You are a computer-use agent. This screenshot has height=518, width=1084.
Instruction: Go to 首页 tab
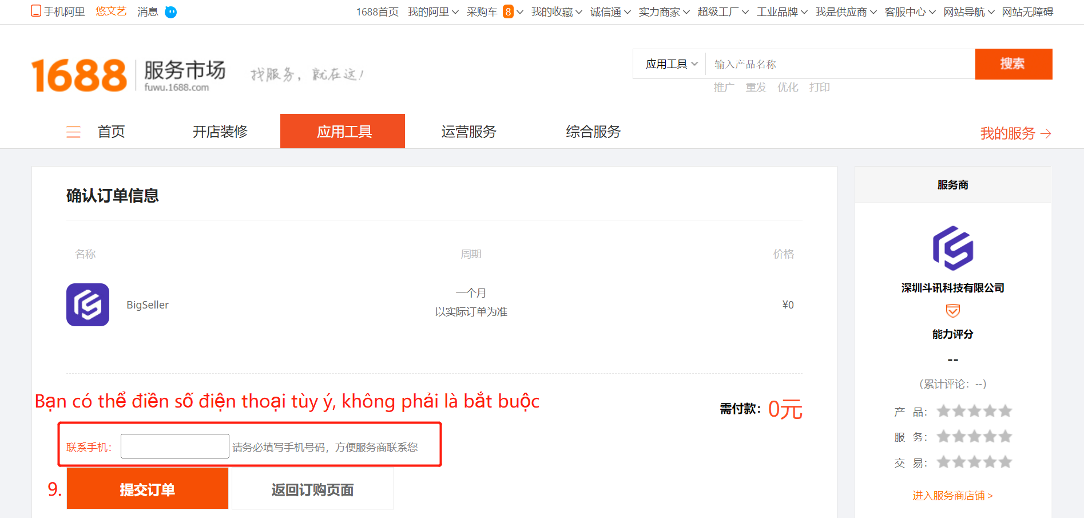tap(112, 132)
